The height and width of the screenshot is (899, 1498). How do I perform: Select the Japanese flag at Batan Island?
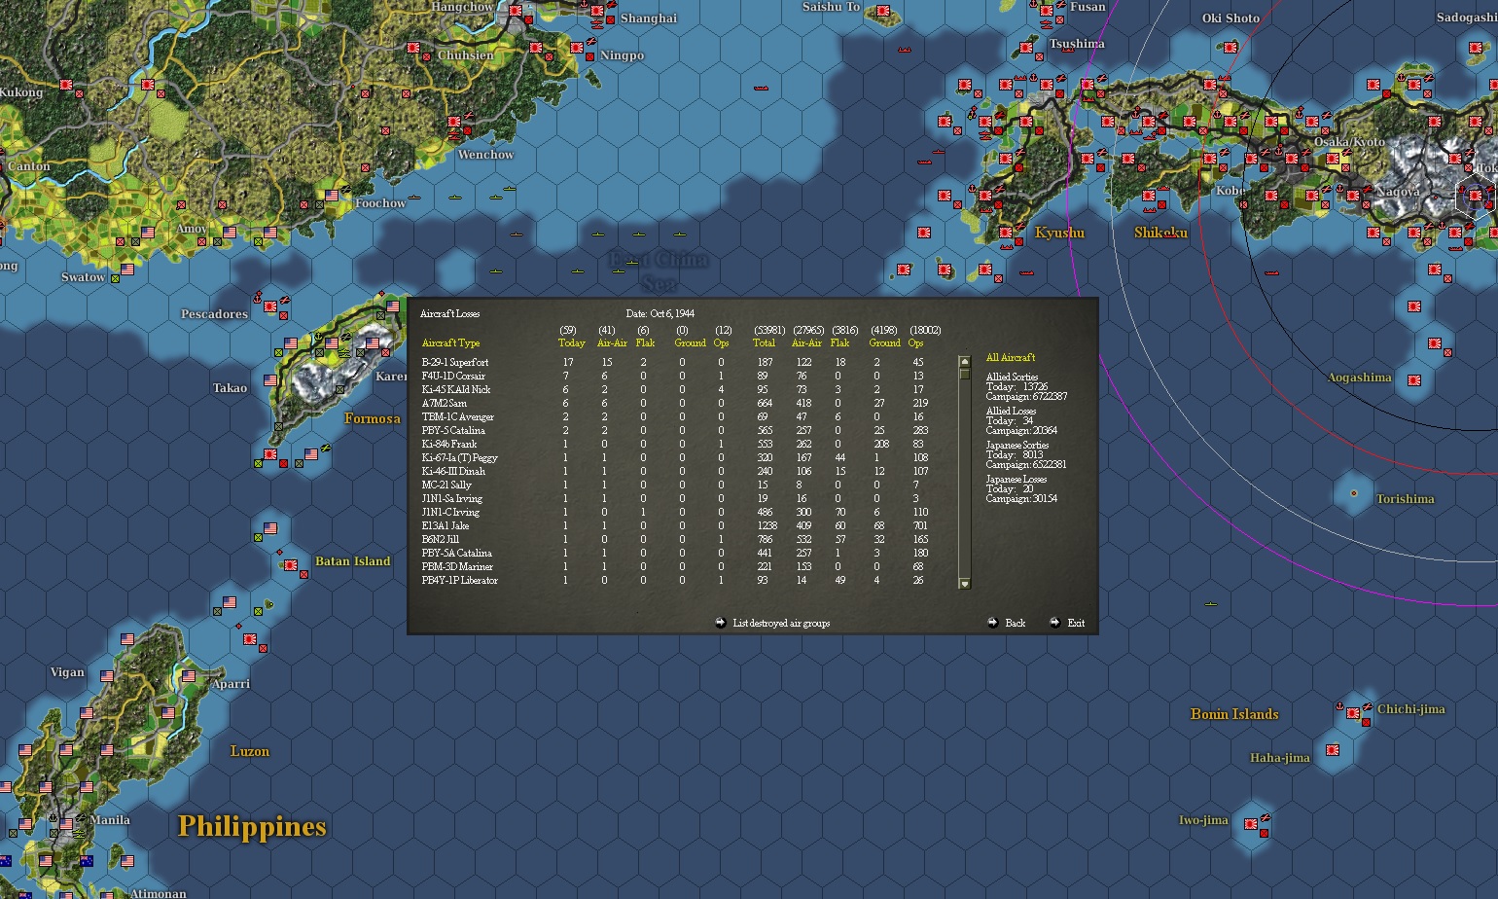pyautogui.click(x=290, y=564)
